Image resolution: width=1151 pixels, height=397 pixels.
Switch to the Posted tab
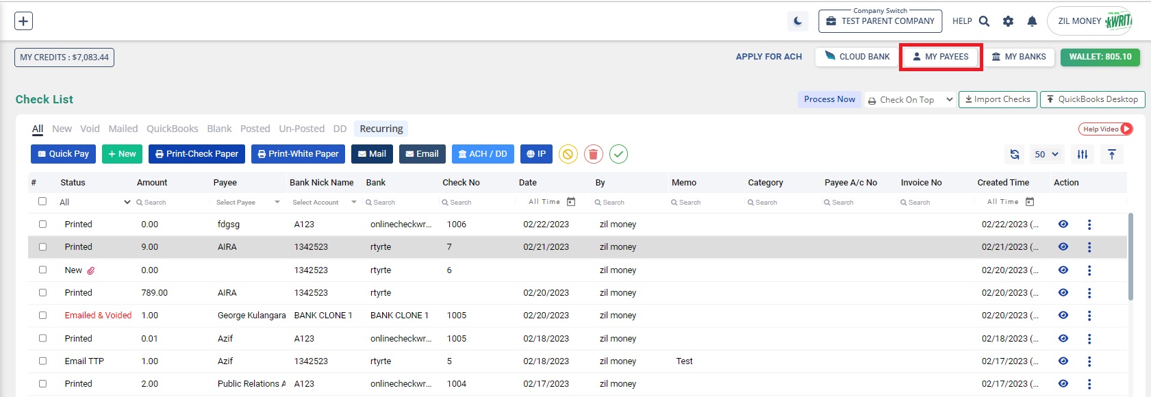[x=255, y=129]
